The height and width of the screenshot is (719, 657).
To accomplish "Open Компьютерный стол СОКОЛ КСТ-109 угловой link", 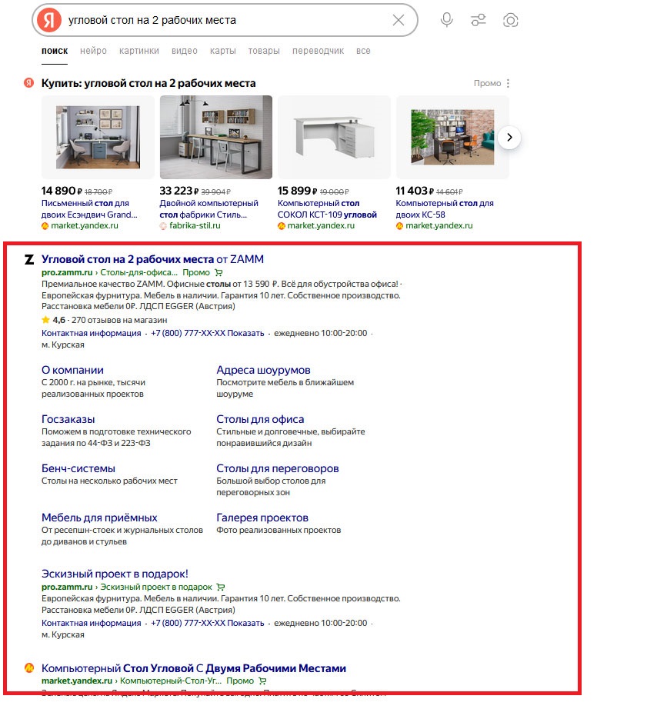I will 327,209.
